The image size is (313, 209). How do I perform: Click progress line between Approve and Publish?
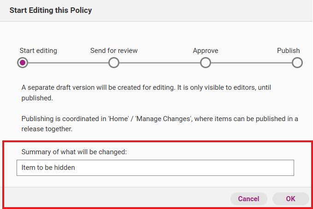(251, 63)
